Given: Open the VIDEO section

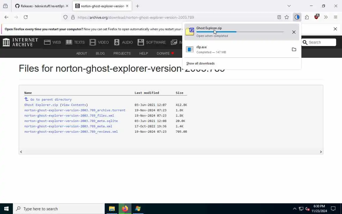Looking at the screenshot, I should (99, 42).
